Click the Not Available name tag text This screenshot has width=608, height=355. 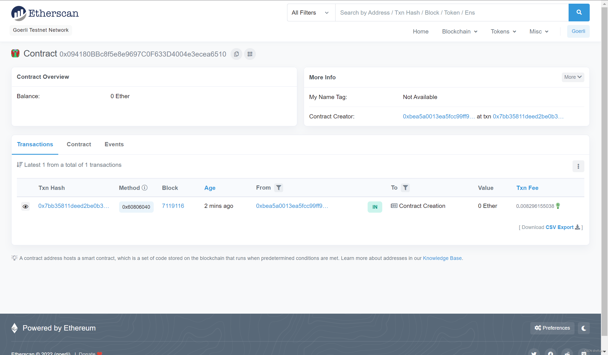[420, 97]
